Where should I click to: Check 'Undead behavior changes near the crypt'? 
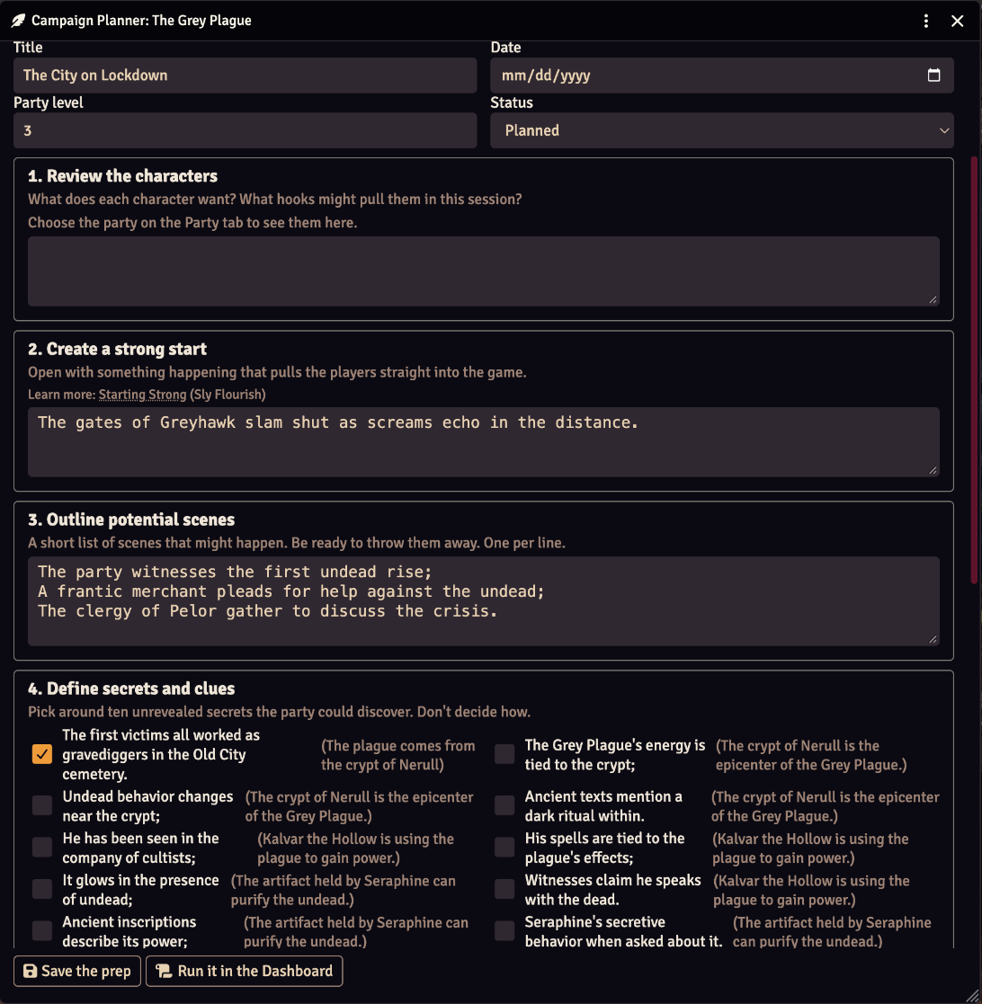click(x=42, y=805)
